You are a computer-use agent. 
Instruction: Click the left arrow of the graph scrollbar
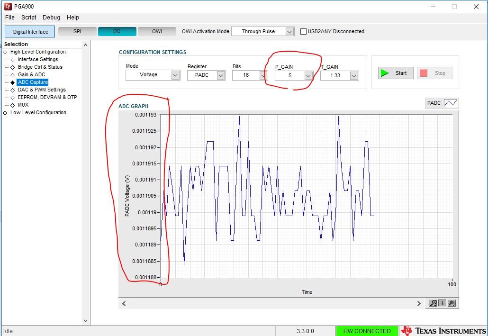coord(124,303)
